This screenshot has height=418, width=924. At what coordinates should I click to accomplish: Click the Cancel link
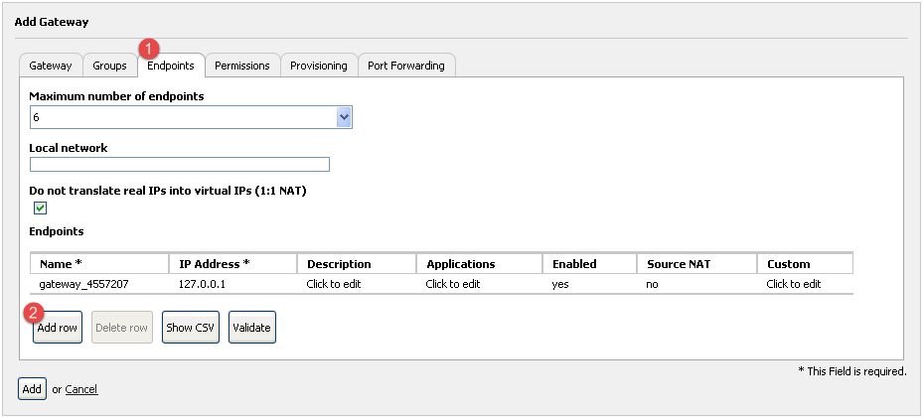(x=81, y=389)
